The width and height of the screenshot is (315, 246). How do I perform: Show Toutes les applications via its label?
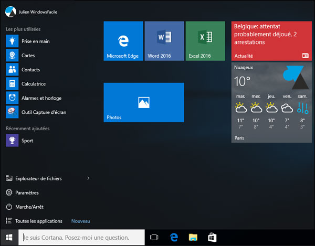click(x=39, y=221)
